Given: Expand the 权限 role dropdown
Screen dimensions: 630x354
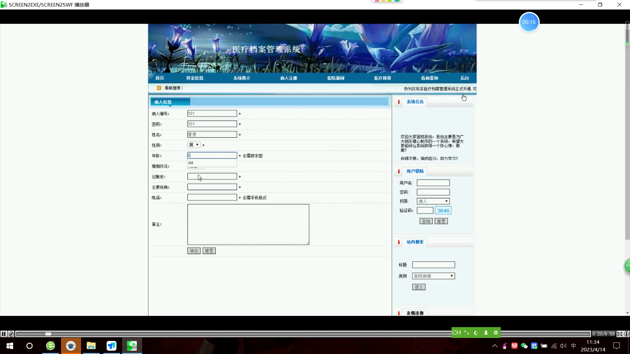Looking at the screenshot, I should pos(433,201).
